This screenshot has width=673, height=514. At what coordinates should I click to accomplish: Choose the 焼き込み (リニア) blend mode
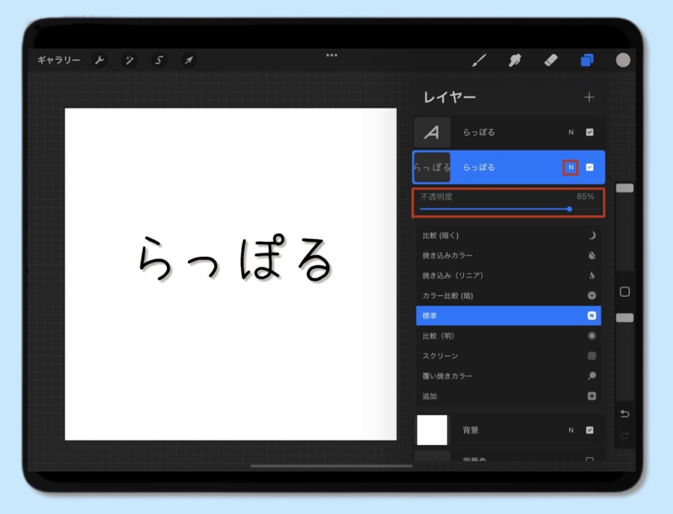(x=509, y=275)
